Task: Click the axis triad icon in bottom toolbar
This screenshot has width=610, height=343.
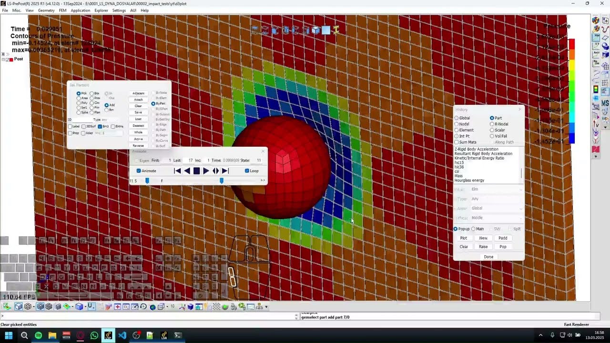Action: coord(183,307)
